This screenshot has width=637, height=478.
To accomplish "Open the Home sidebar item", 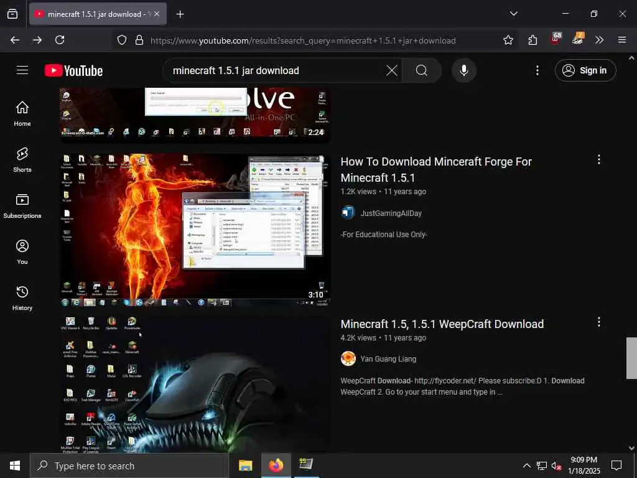I will coord(22,113).
